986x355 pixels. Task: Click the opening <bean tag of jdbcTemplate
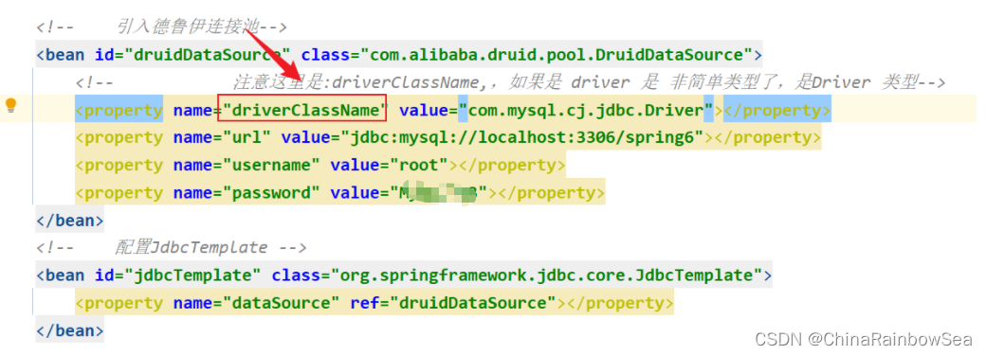(60, 275)
